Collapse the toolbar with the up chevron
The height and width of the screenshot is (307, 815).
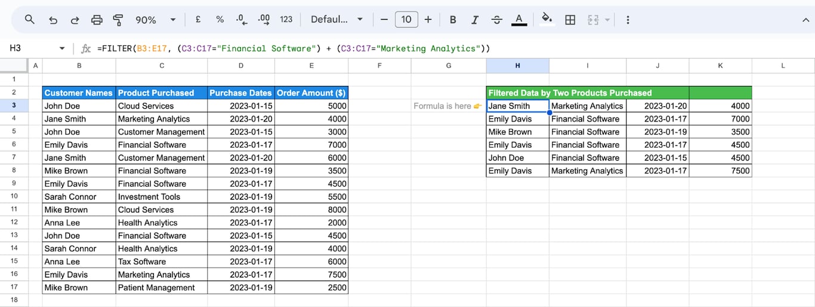click(x=805, y=20)
